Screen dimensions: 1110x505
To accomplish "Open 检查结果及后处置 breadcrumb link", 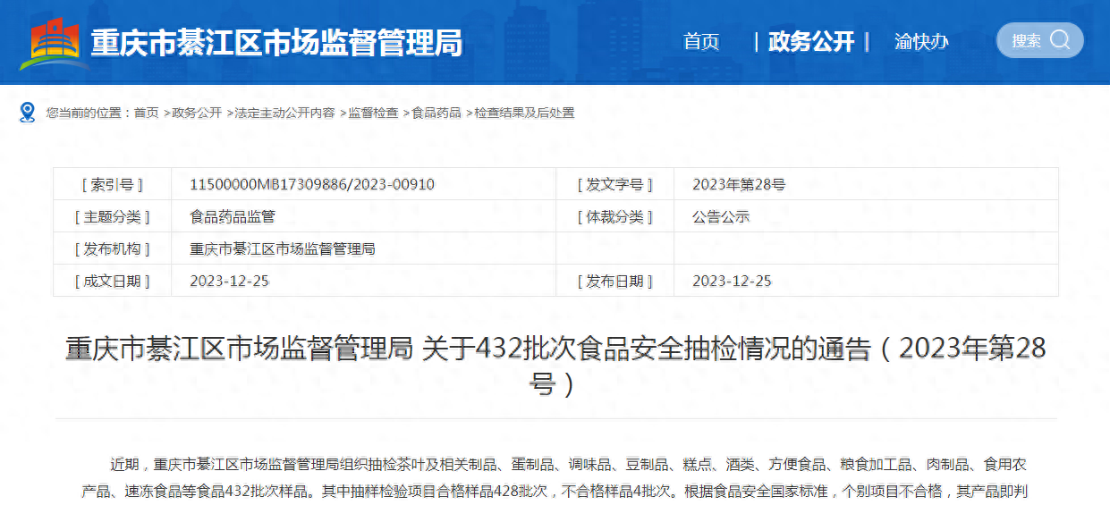I will (x=524, y=113).
